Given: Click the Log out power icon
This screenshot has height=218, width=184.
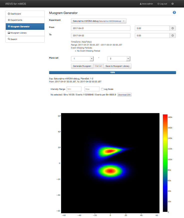Looking at the screenshot, I should [x=158, y=4].
